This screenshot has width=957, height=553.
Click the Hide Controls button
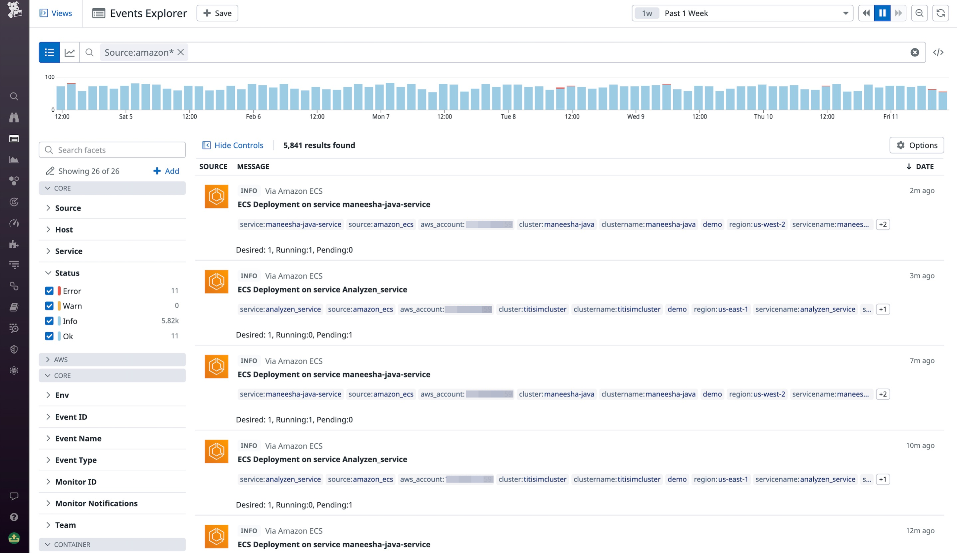(232, 145)
